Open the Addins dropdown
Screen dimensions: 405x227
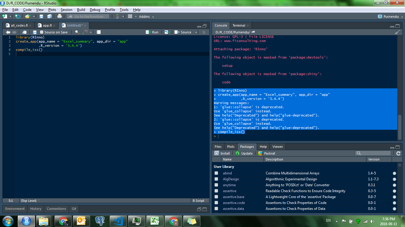point(146,17)
